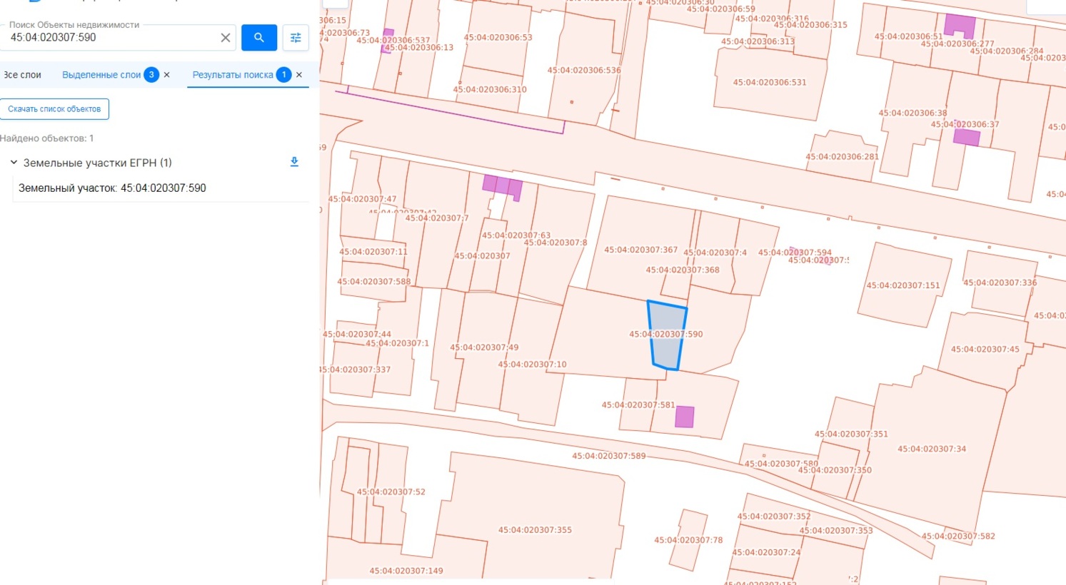The image size is (1066, 585).
Task: Clear the search field with the X icon
Action: pos(225,38)
